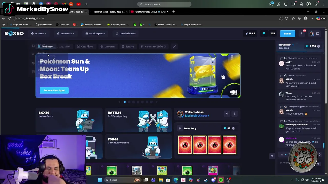The image size is (328, 184).
Task: Select the Counter-Strike 2 category tab
Action: tap(153, 47)
